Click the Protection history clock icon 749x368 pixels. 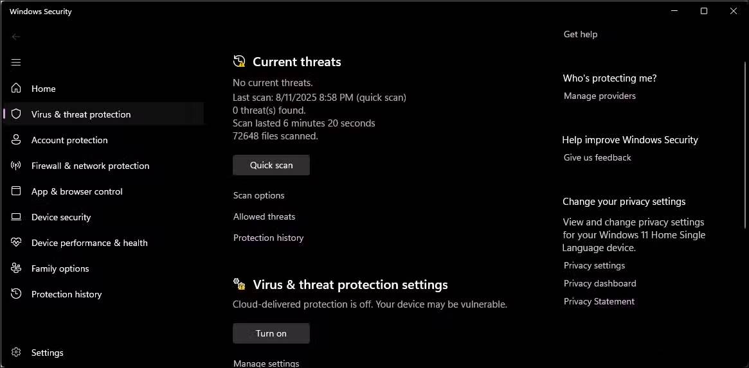pos(17,294)
